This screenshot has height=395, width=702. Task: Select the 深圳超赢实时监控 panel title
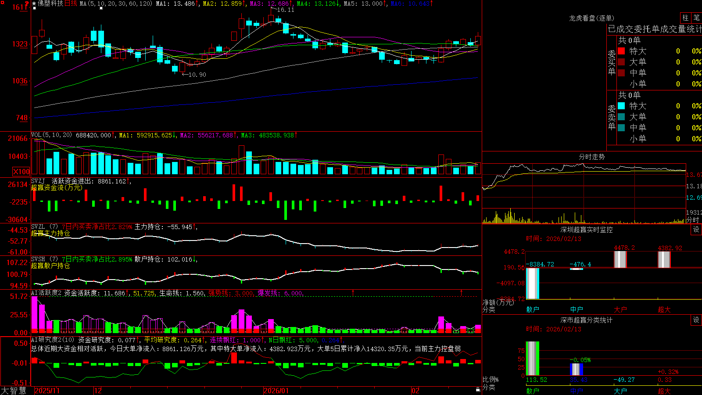click(x=587, y=230)
